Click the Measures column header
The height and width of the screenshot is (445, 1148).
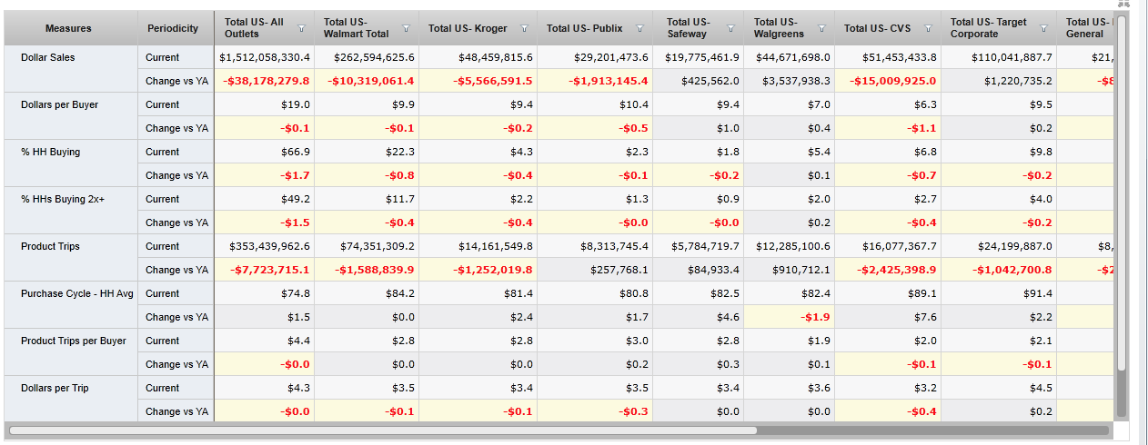(68, 28)
